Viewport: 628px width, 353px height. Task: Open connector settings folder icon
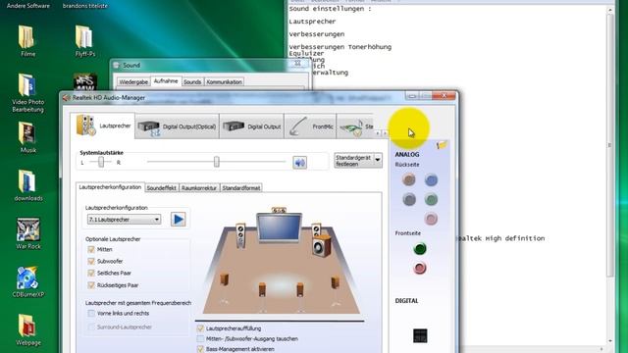point(442,145)
